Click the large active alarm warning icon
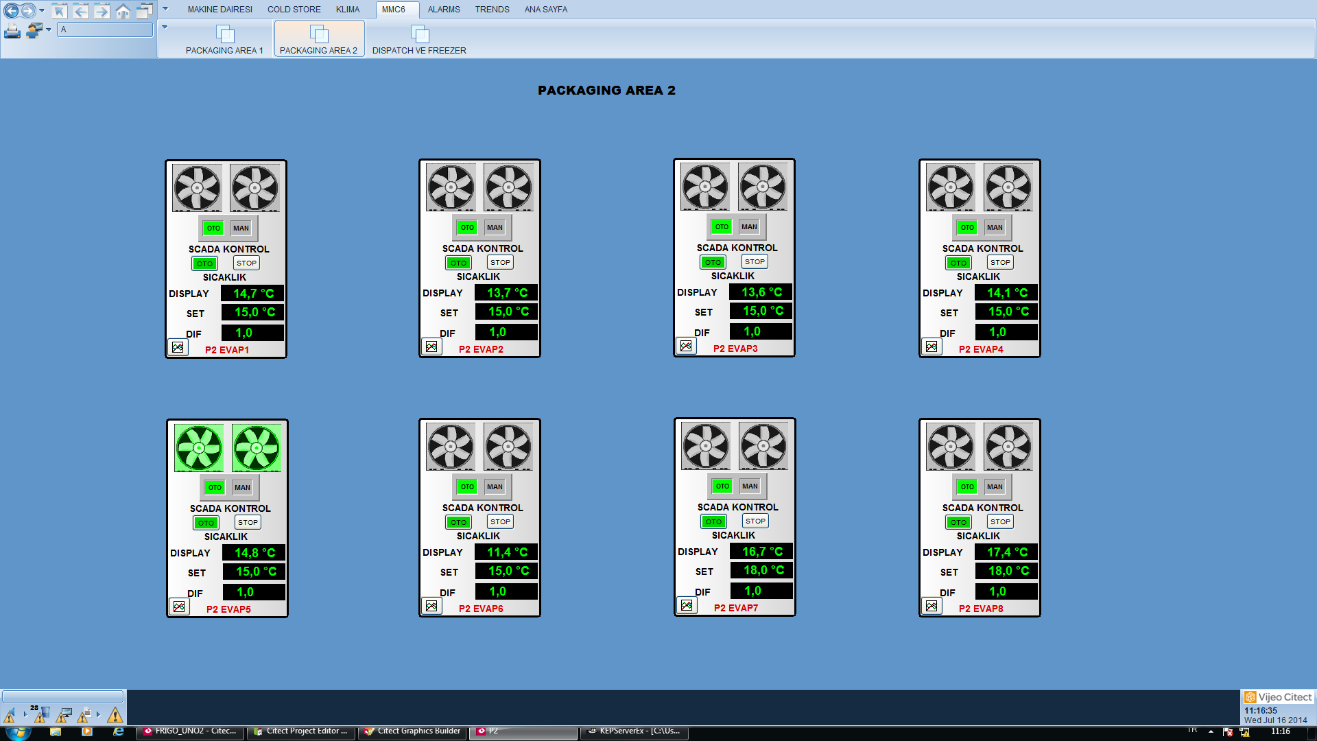This screenshot has height=741, width=1317. pos(115,716)
